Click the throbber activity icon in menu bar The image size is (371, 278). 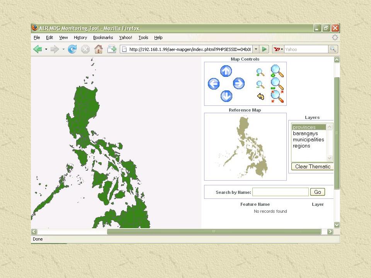(x=335, y=37)
